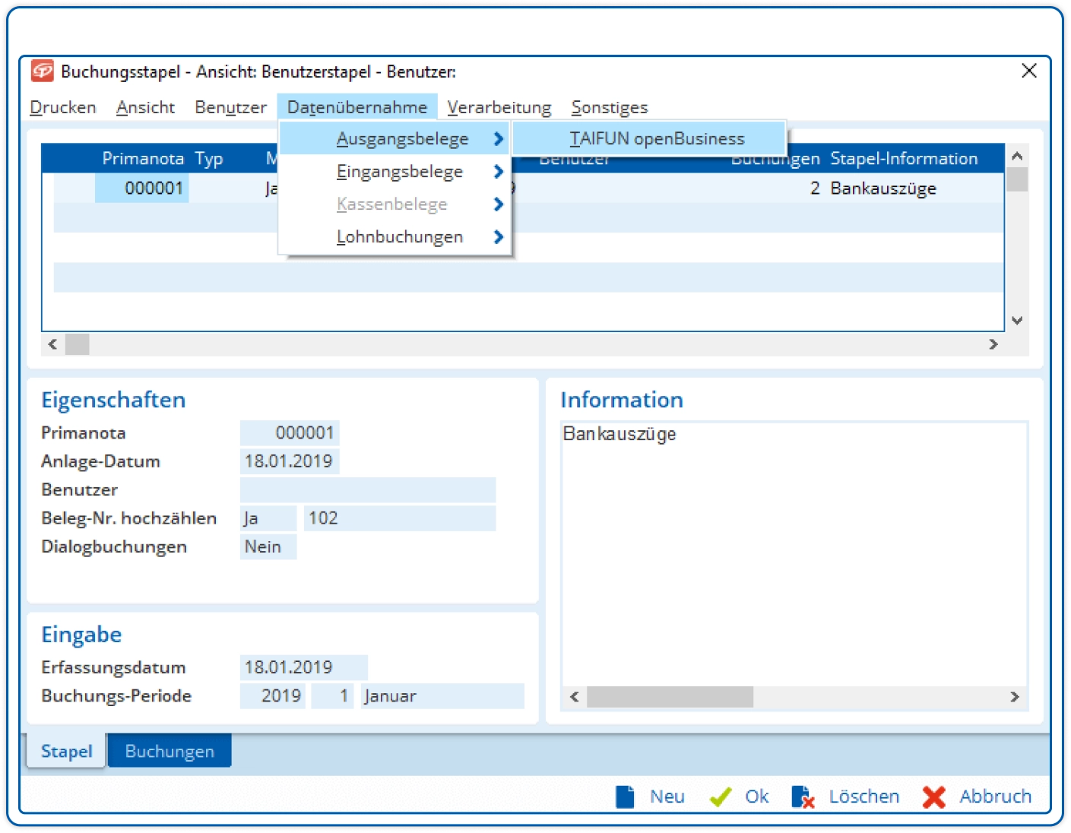Click the Erfassungsdatum date field
Image resolution: width=1071 pixels, height=833 pixels.
point(303,667)
